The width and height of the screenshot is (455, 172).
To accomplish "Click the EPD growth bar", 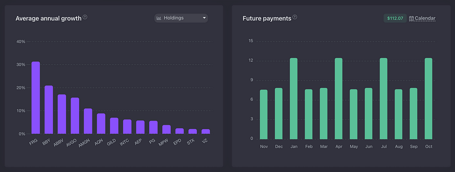I will [x=179, y=131].
